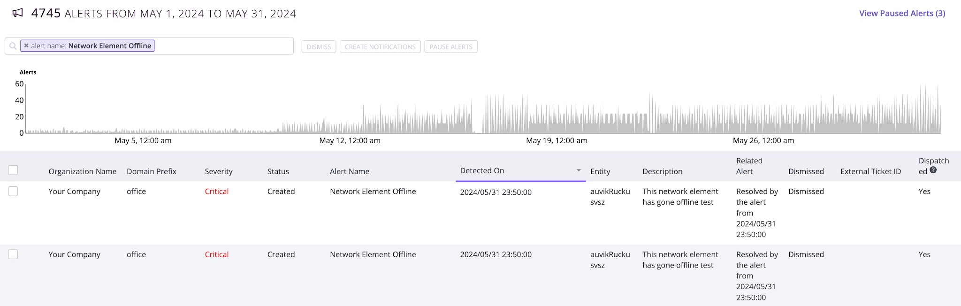
Task: Click the May 26 chart axis label
Action: pos(763,140)
